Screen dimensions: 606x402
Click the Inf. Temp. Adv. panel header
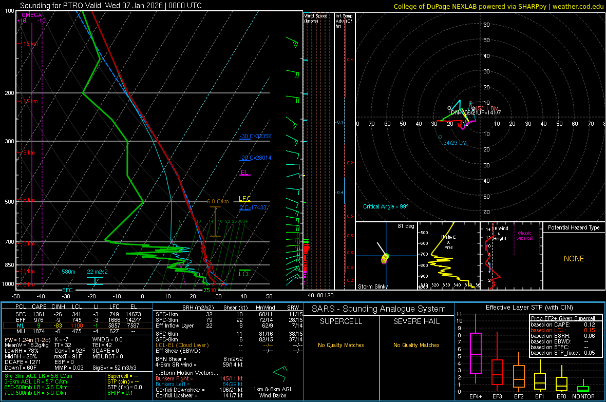(x=344, y=21)
